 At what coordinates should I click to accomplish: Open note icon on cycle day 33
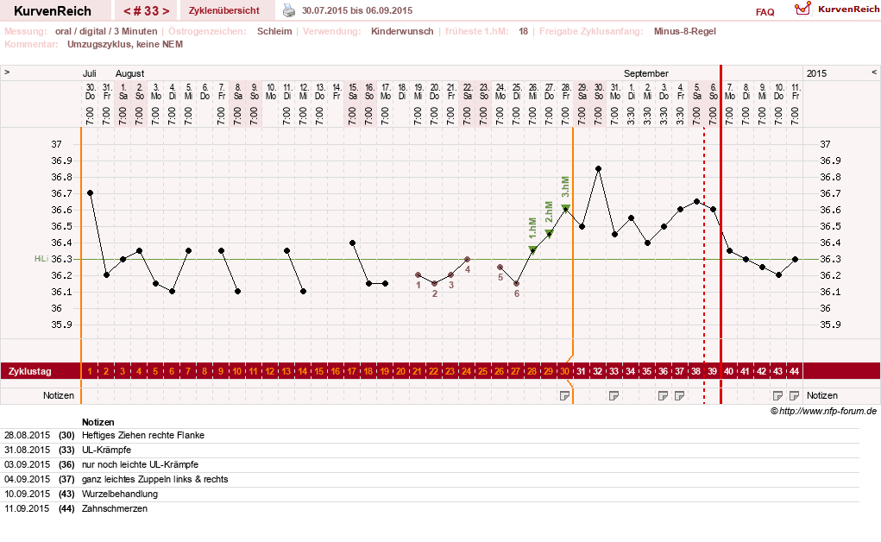point(614,396)
